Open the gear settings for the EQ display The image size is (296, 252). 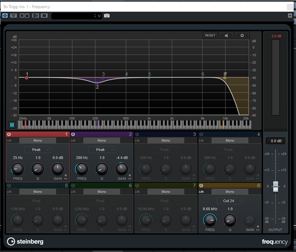click(242, 35)
